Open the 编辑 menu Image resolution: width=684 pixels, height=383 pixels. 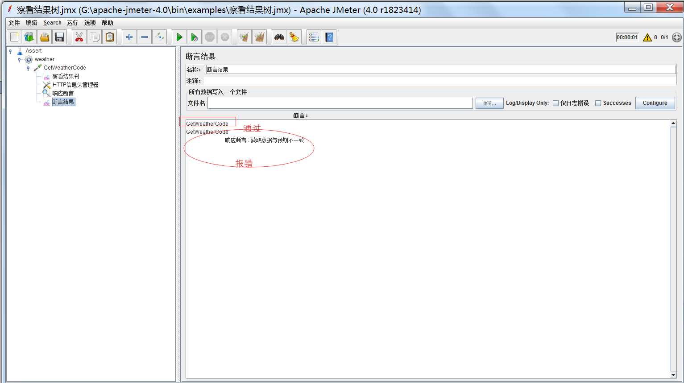[31, 23]
